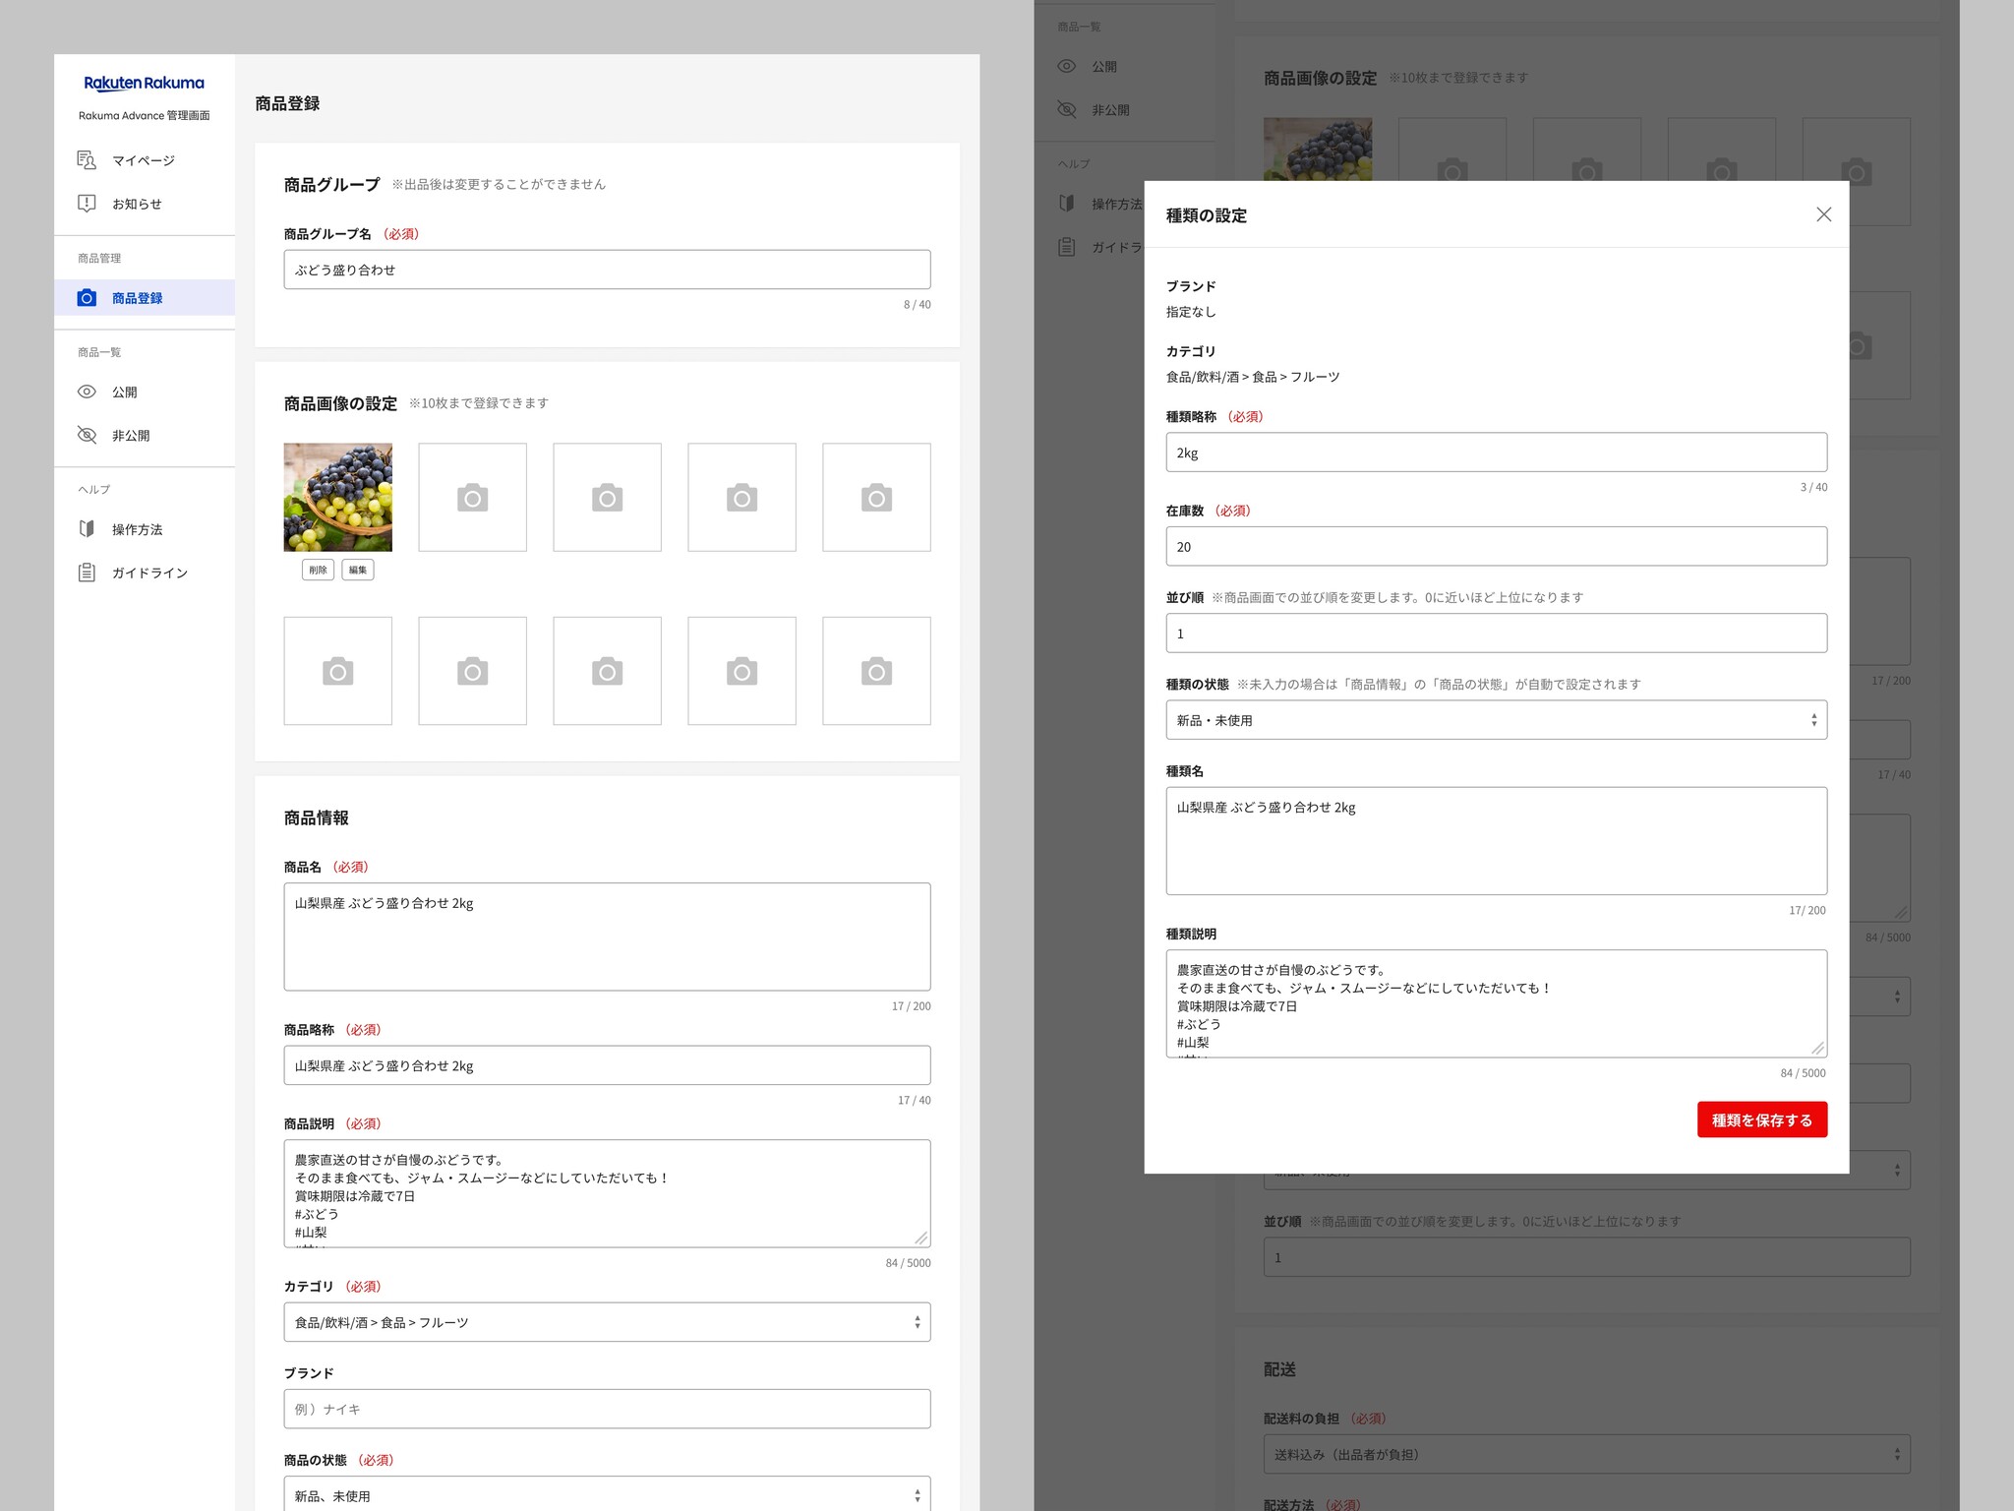Open ガイドライン document icon
The width and height of the screenshot is (2014, 1511).
coord(87,573)
